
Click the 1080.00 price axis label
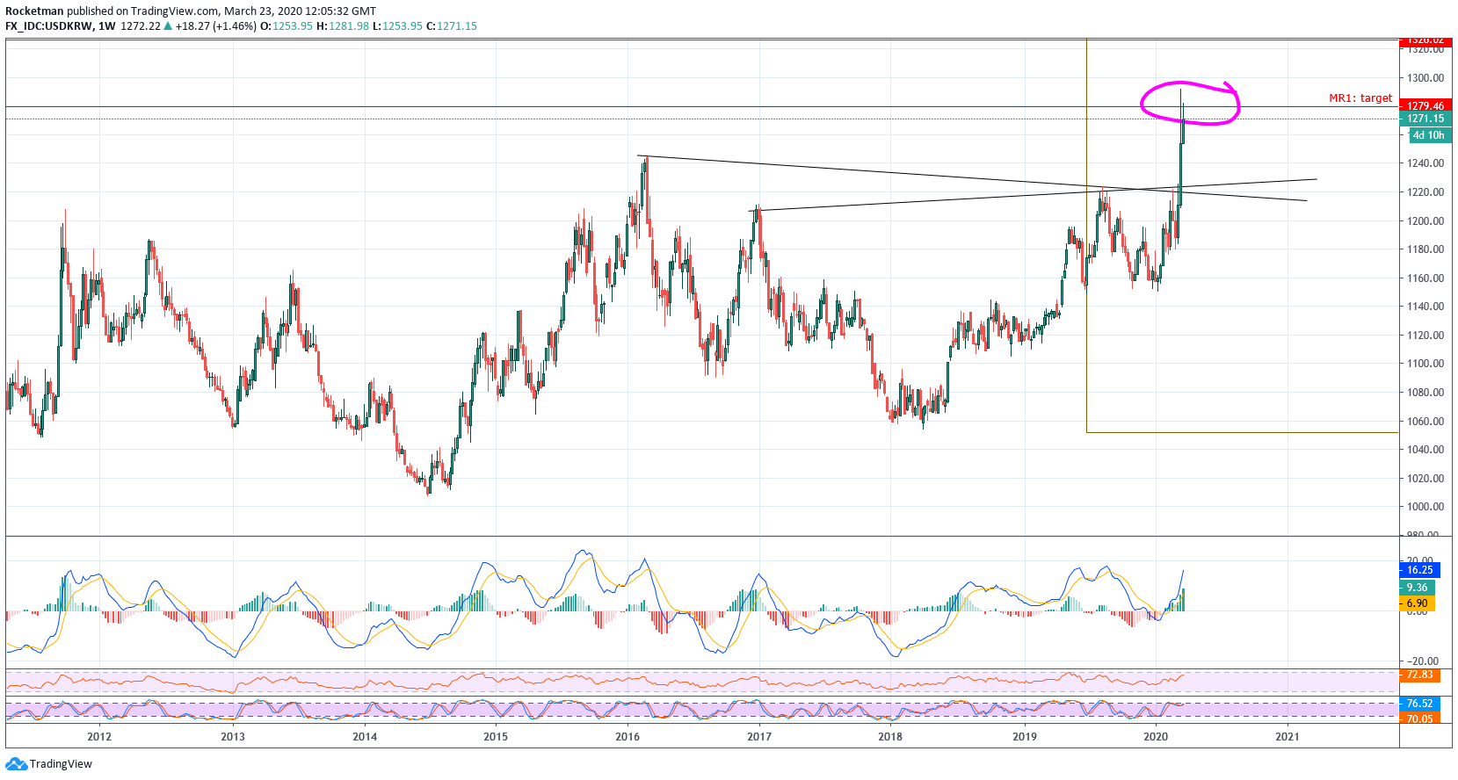(1425, 393)
